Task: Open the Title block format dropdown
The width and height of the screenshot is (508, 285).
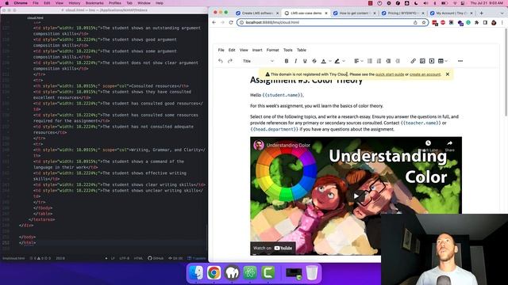Action: pos(258,61)
